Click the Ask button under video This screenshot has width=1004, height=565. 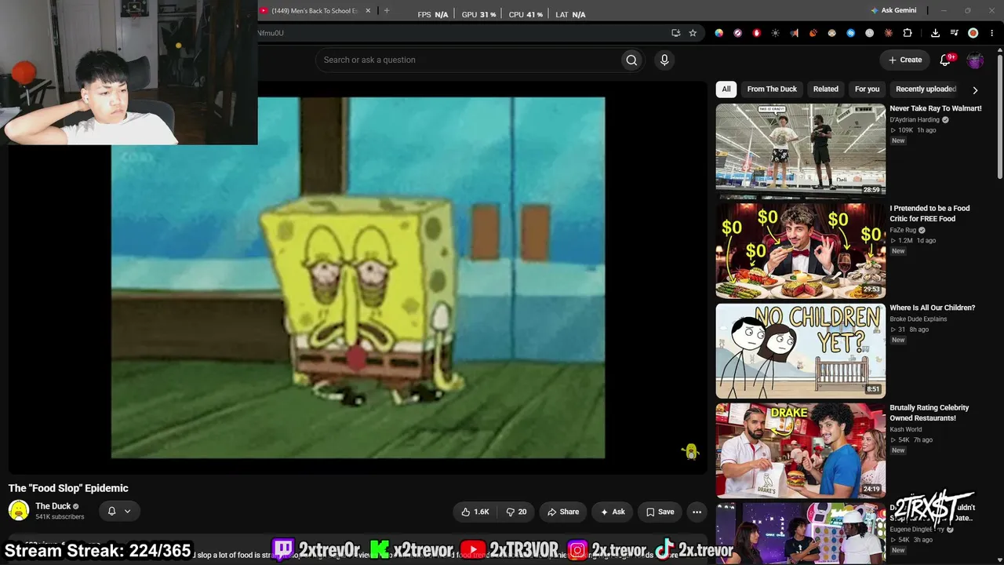[613, 512]
